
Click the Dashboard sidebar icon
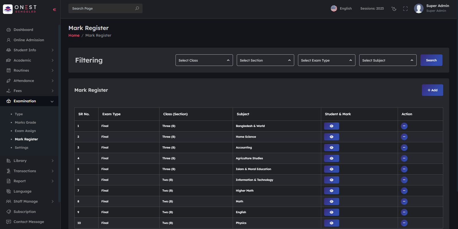9,30
